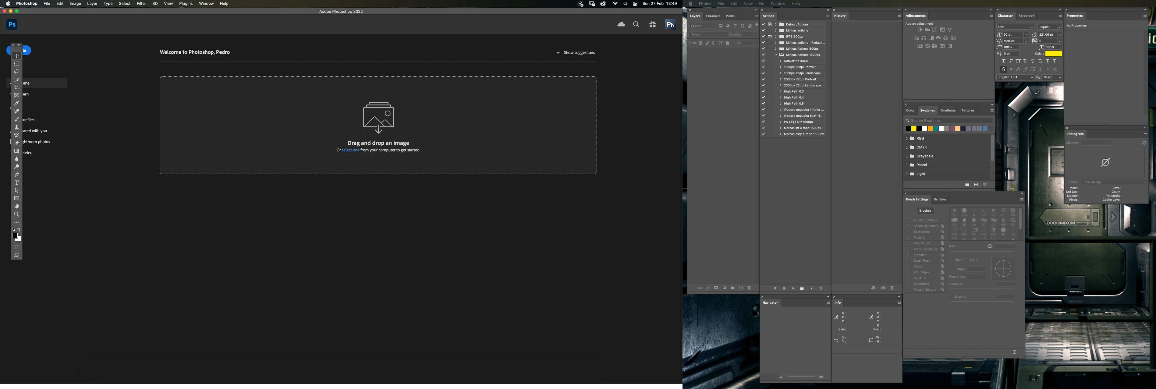Click the yellow text color swatch
This screenshot has height=389, width=1156.
1053,54
